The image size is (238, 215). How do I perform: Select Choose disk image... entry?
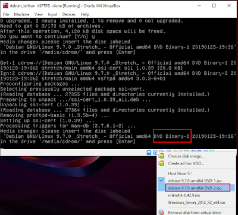[186, 156]
